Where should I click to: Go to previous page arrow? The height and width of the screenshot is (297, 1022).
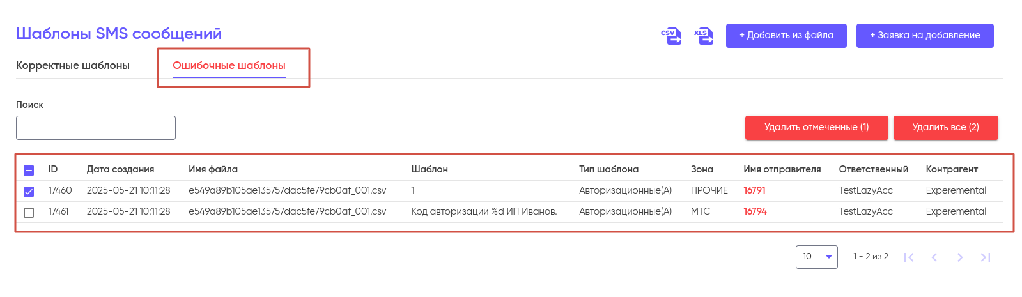point(934,257)
